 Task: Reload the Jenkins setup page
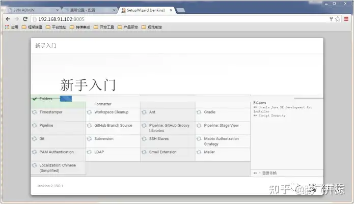point(25,19)
